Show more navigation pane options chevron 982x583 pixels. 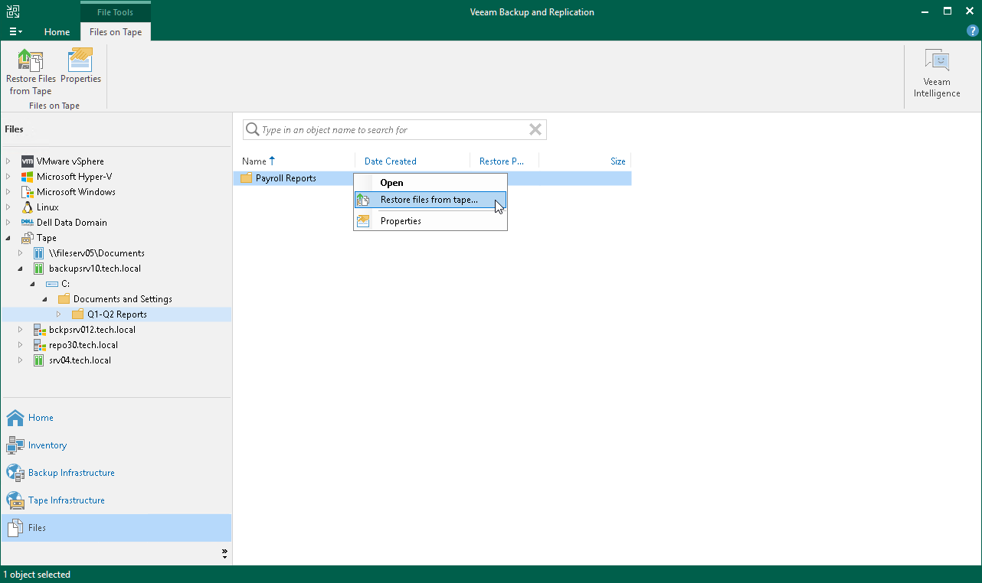click(x=224, y=553)
